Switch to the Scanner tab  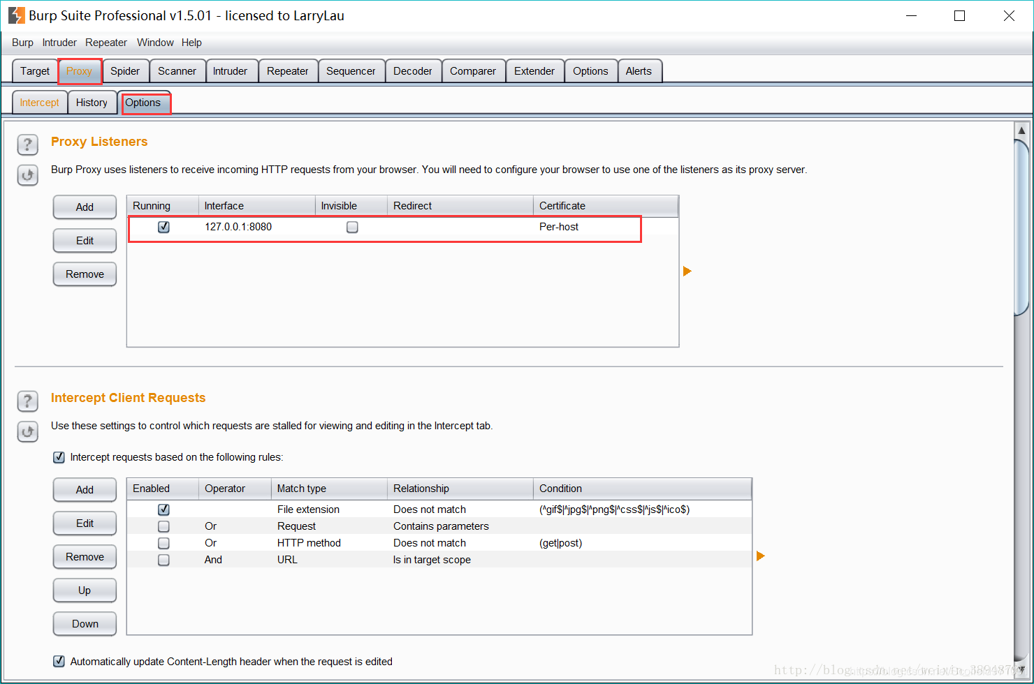pos(177,71)
